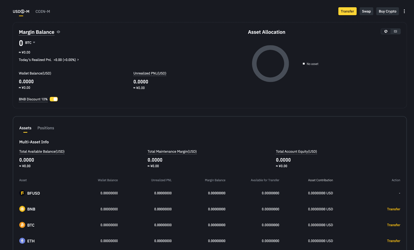Click the Available for Transfer column header
The width and height of the screenshot is (414, 250).
click(265, 180)
